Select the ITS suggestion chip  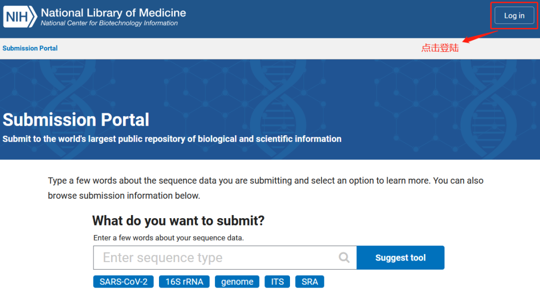click(x=277, y=282)
